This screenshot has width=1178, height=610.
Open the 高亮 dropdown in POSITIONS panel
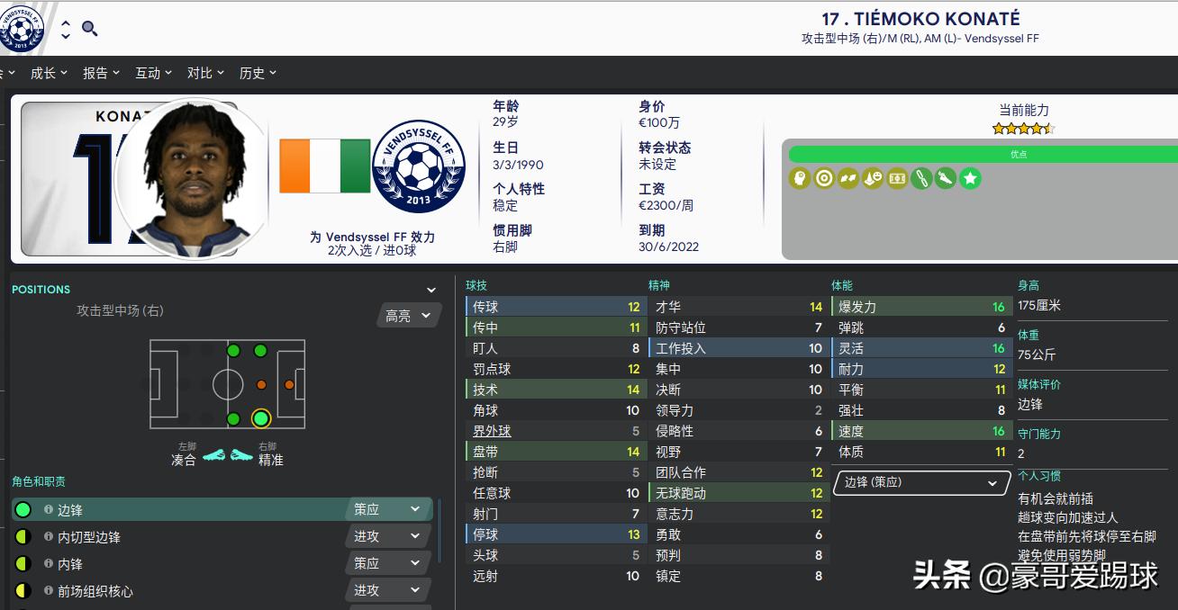408,315
